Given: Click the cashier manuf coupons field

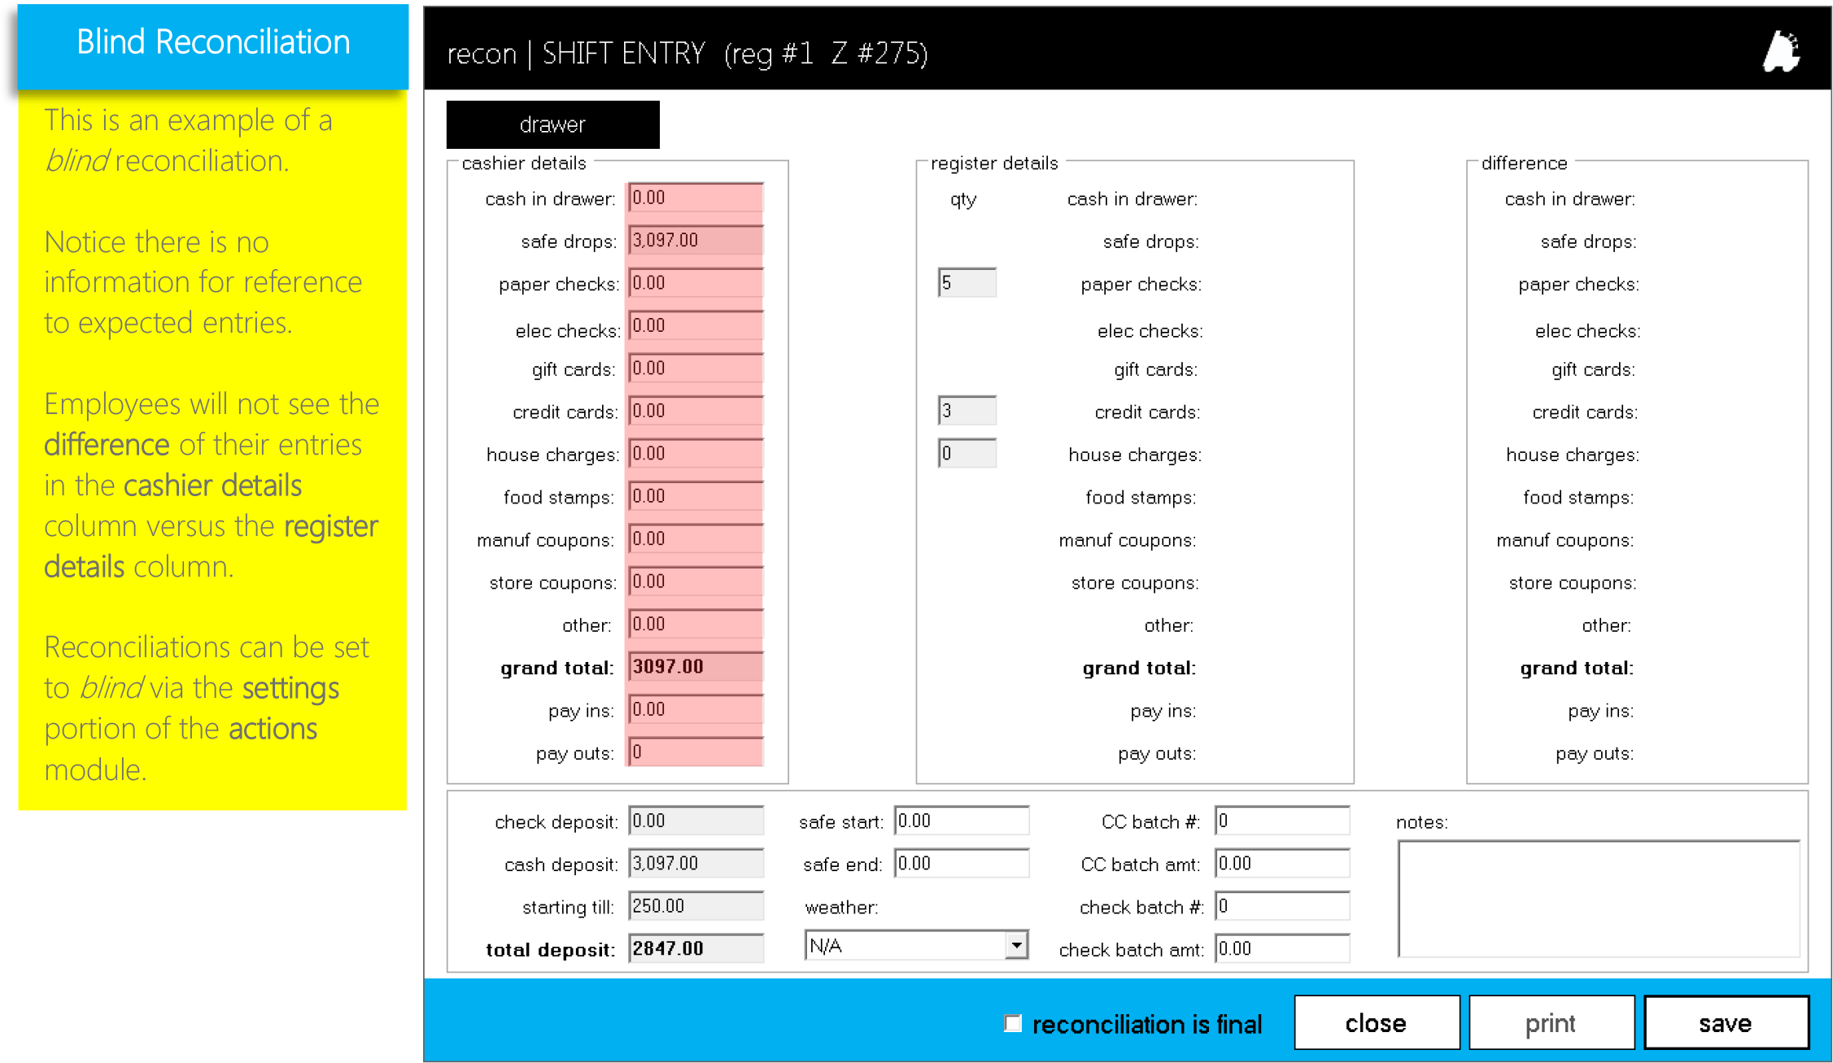Looking at the screenshot, I should 696,538.
